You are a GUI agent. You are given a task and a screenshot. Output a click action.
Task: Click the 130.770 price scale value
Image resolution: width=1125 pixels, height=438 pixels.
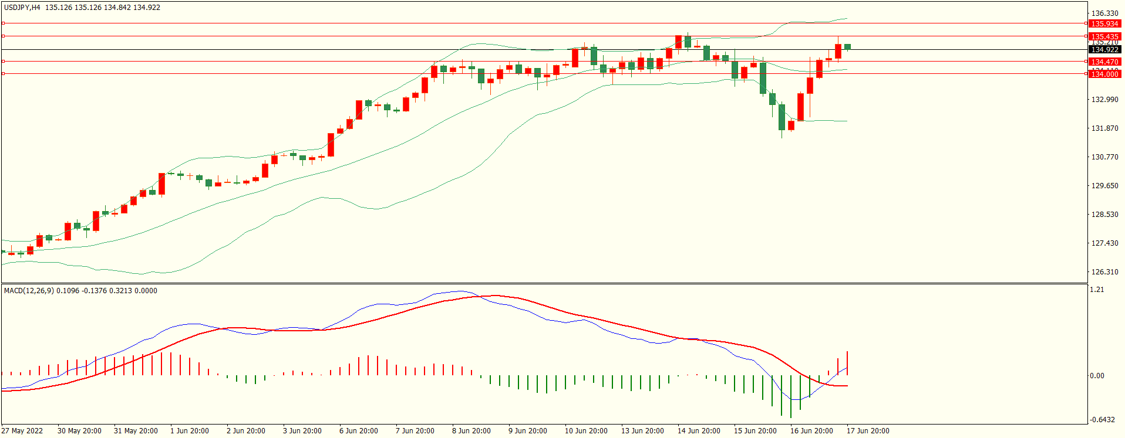coord(1104,157)
